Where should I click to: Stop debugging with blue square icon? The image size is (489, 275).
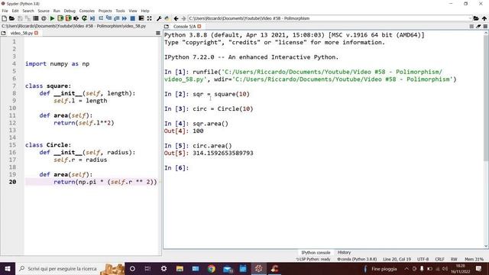132,18
